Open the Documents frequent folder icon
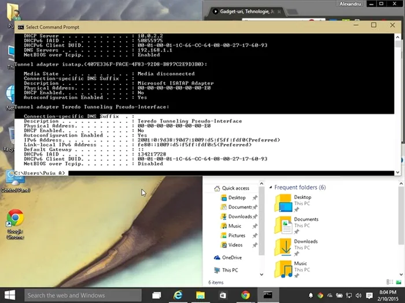Viewport: 405px width, 303px height. (283, 225)
